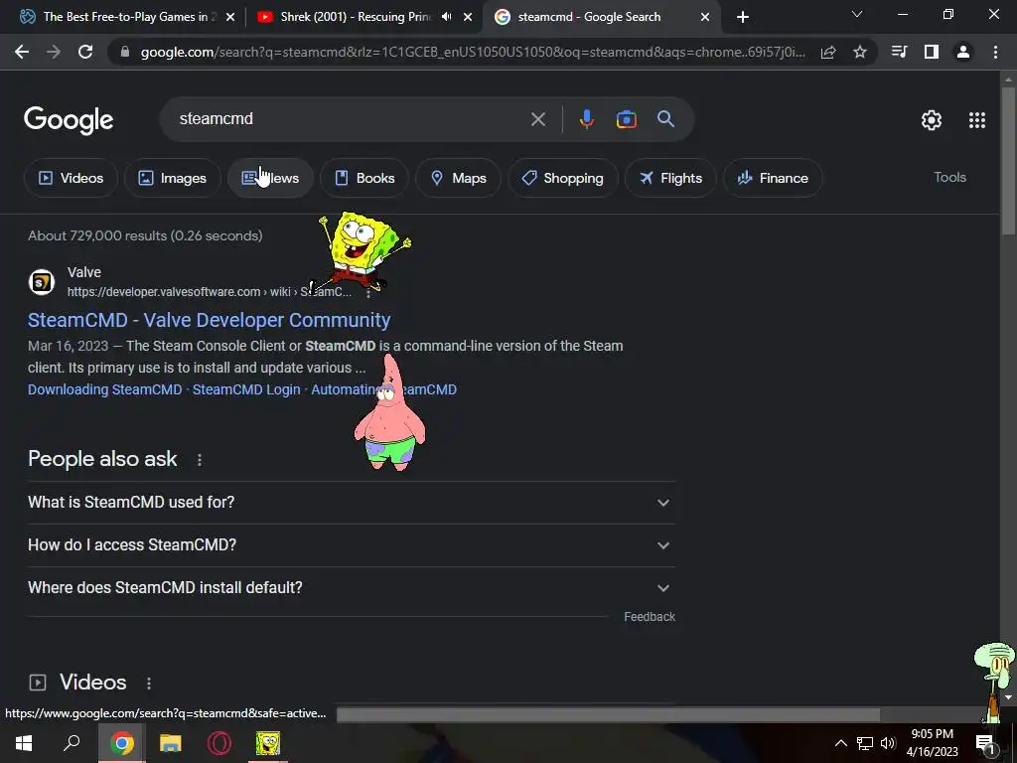Clear the search box text
This screenshot has width=1017, height=763.
[x=538, y=119]
